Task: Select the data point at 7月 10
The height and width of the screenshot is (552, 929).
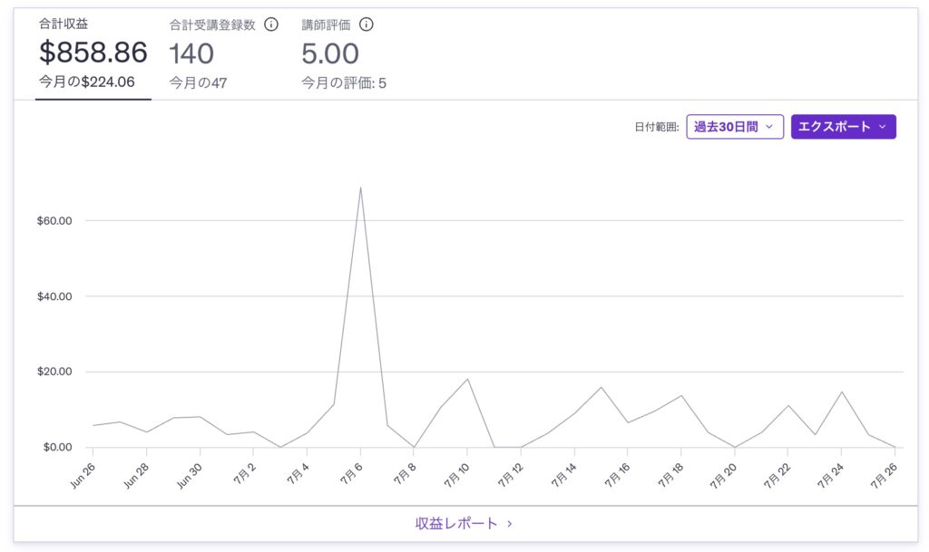Action: click(467, 379)
